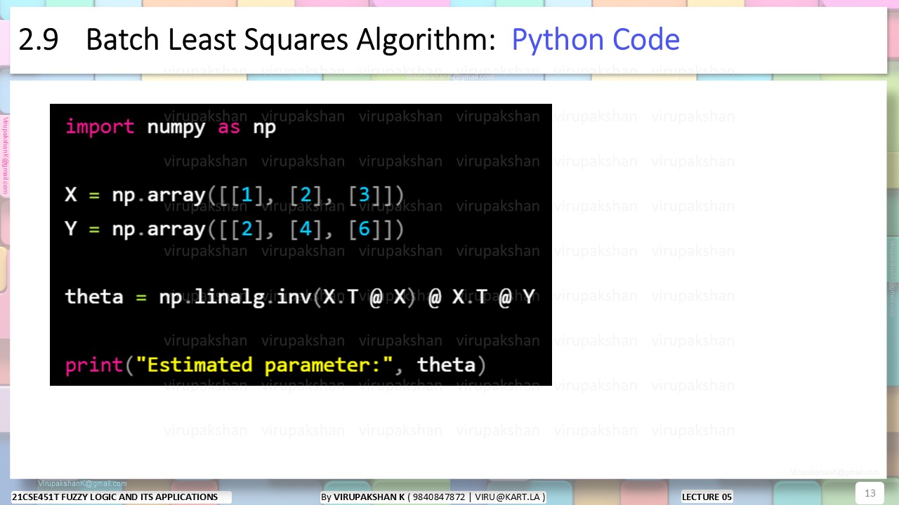Click the pink "import" keyword in code
Viewport: 899px width, 505px height.
100,127
